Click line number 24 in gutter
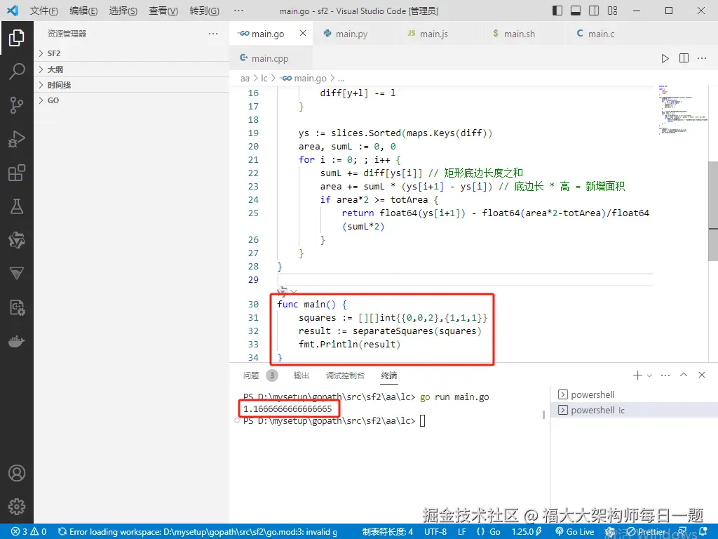The image size is (718, 539). [253, 200]
